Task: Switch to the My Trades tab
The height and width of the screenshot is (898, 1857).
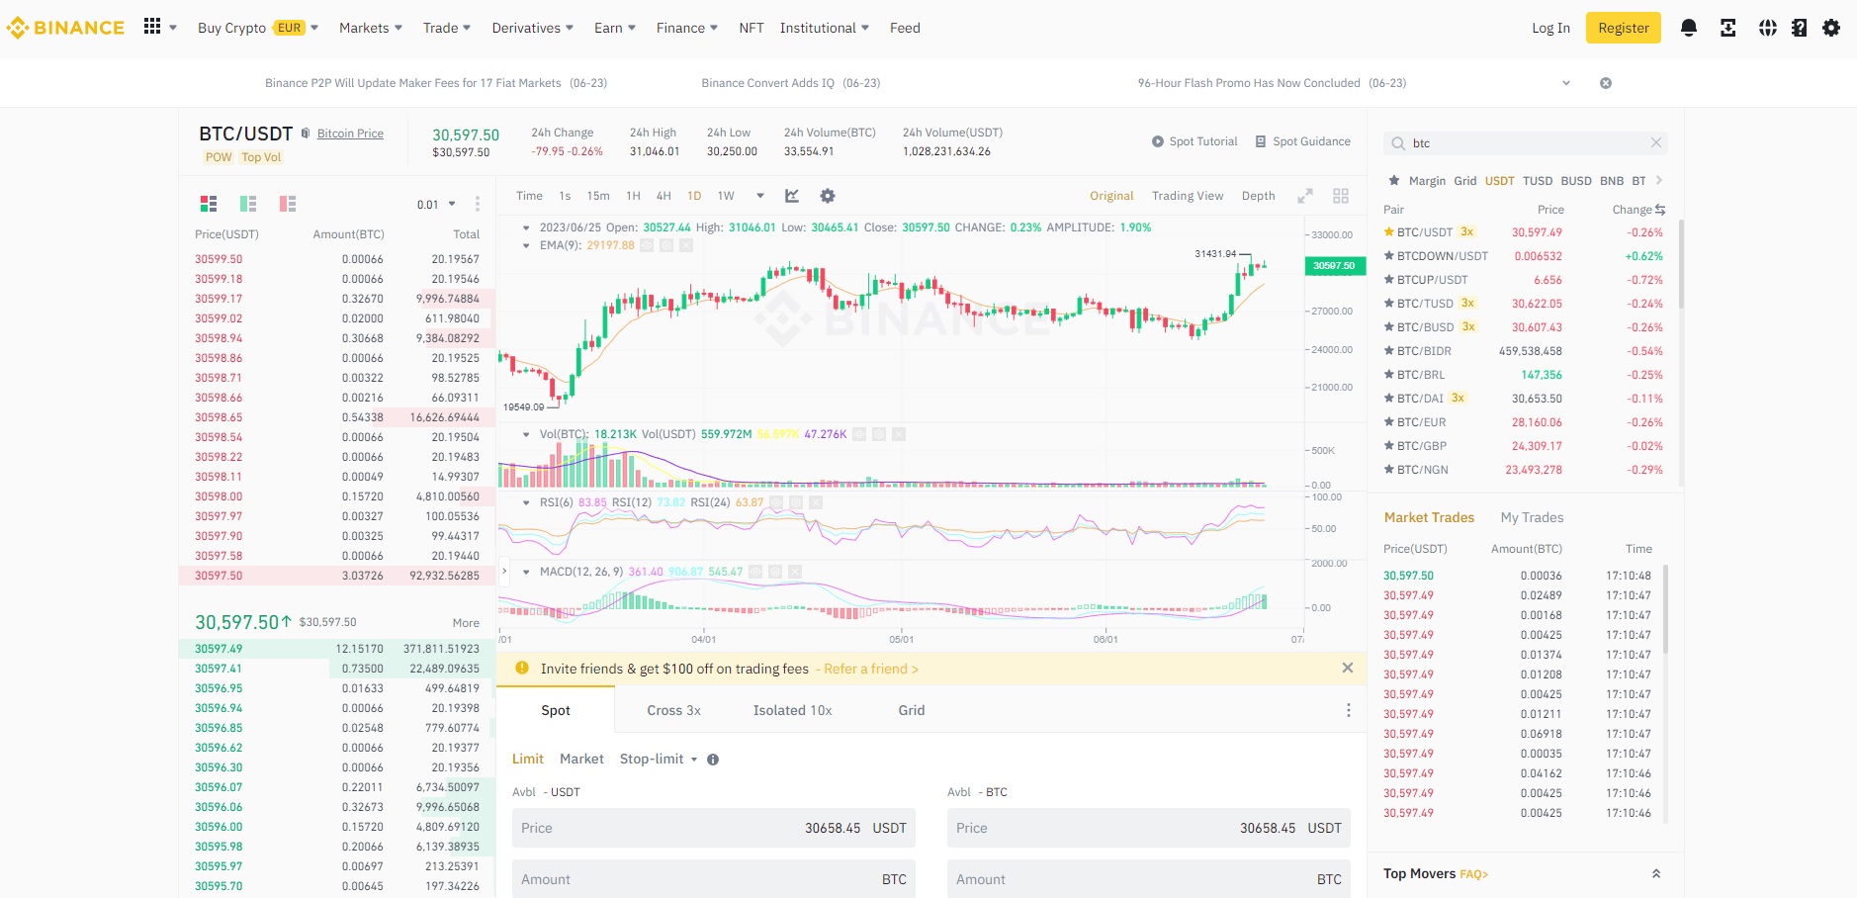Action: [1532, 517]
